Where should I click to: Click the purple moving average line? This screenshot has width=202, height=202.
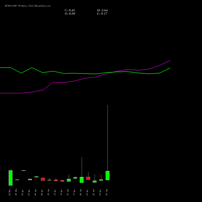[x=85, y=78]
